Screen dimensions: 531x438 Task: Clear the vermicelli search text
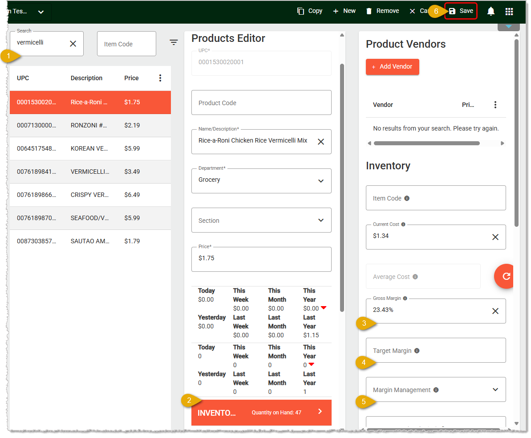73,44
